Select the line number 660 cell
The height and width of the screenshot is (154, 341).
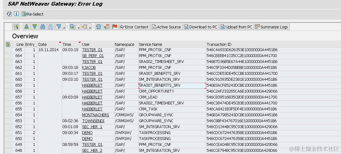pos(18,79)
